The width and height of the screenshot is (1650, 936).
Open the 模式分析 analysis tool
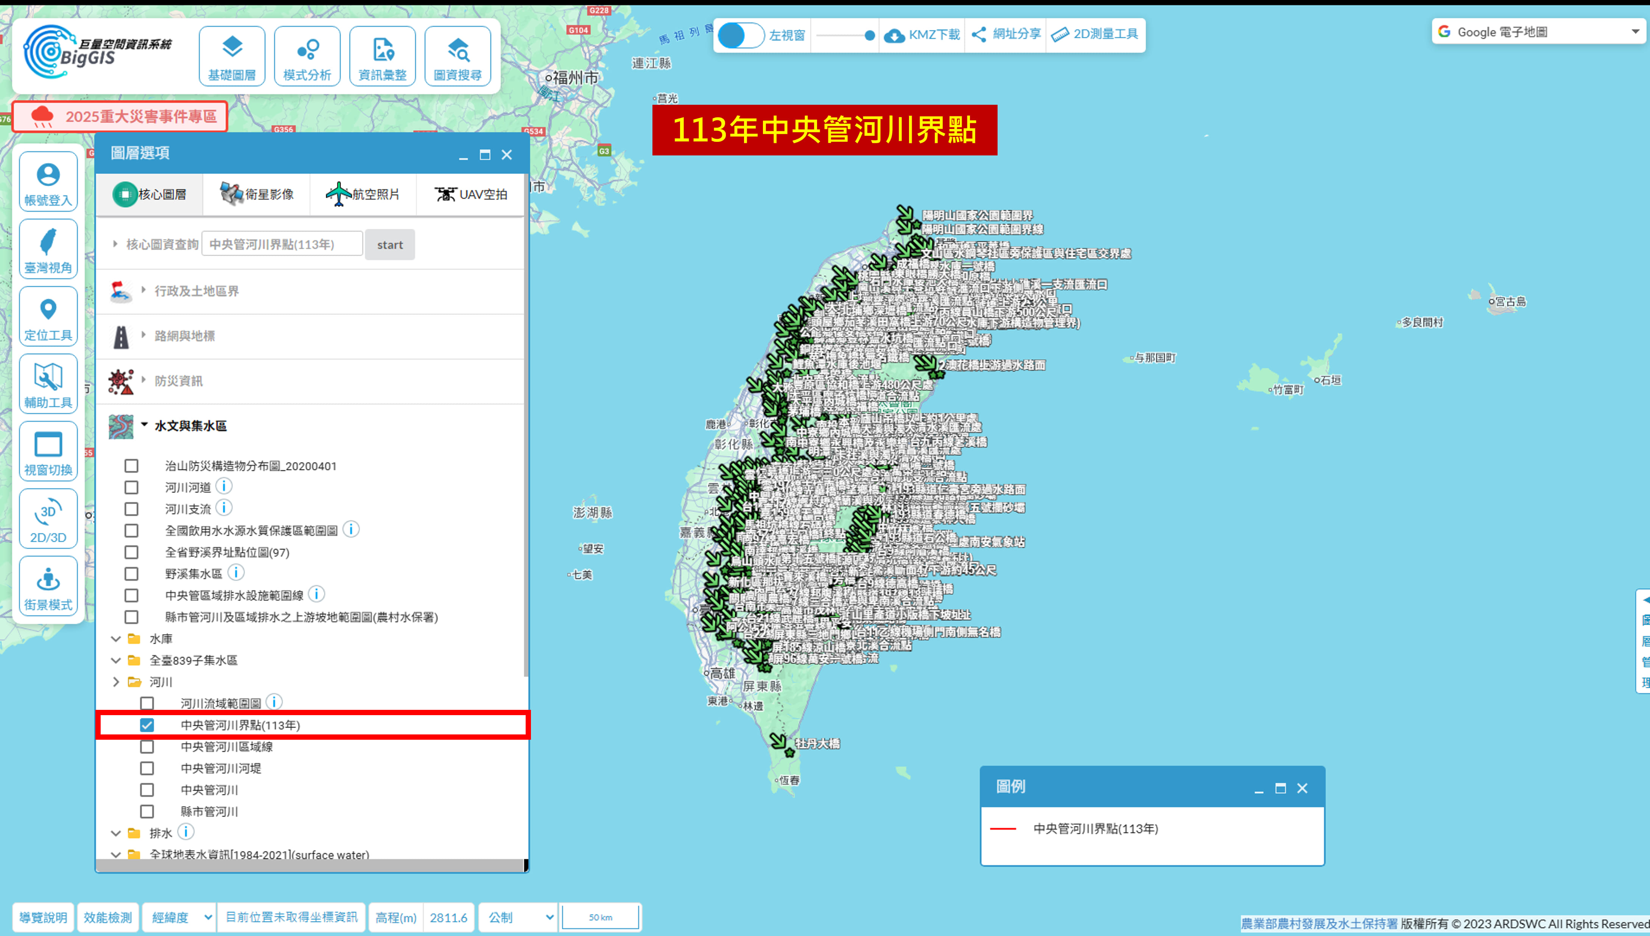click(307, 57)
